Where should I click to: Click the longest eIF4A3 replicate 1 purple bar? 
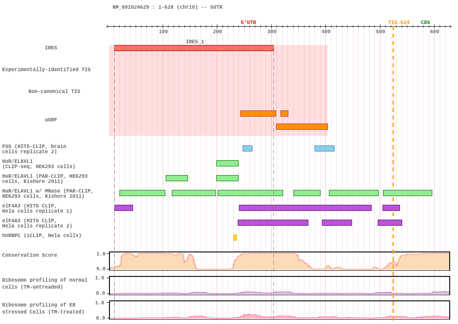(305, 208)
